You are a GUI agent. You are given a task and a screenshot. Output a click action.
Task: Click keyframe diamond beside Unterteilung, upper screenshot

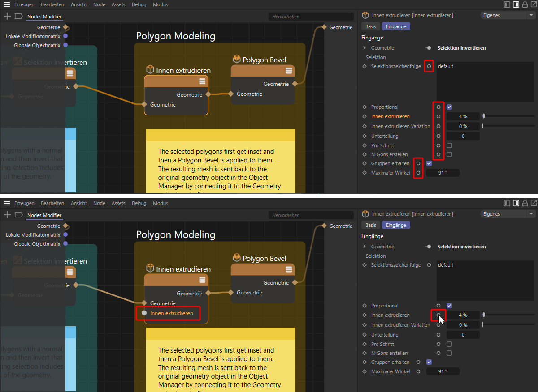point(364,136)
